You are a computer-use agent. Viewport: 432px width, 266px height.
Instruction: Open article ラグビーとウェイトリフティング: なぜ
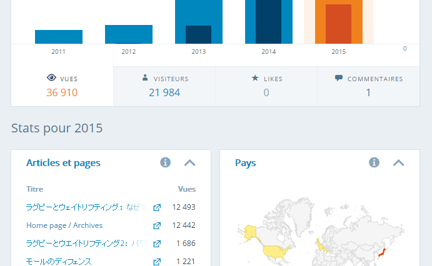click(x=86, y=207)
